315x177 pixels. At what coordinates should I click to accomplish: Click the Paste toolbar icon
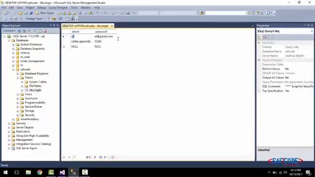[91, 13]
